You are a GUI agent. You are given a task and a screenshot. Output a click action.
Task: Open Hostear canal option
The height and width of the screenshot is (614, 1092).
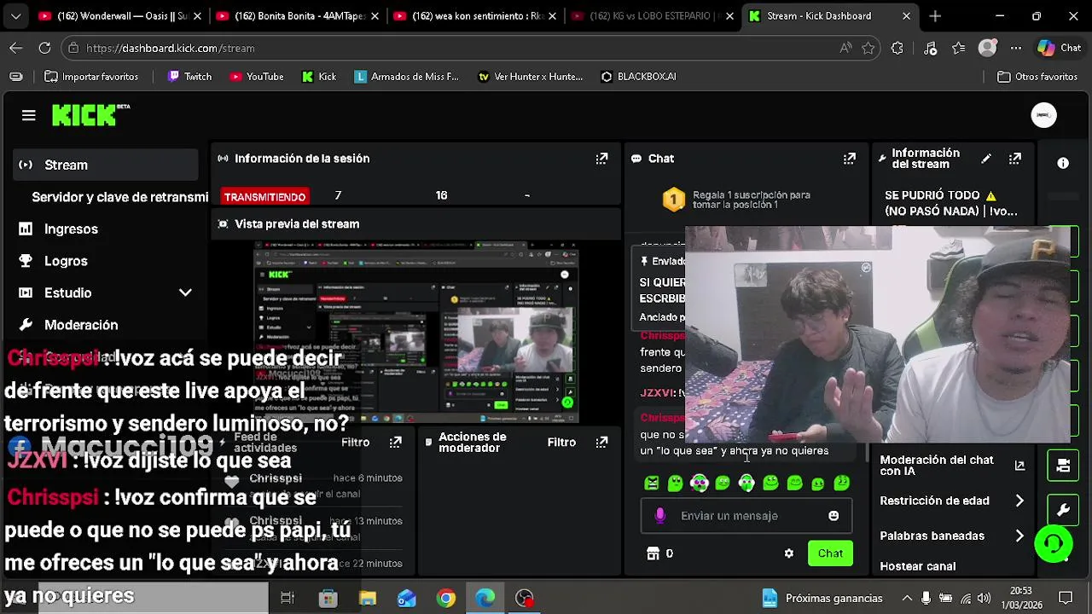[917, 566]
